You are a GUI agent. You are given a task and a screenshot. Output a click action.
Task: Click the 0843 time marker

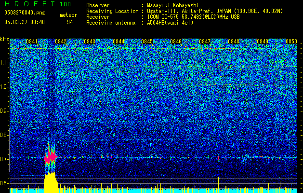(x=90, y=41)
